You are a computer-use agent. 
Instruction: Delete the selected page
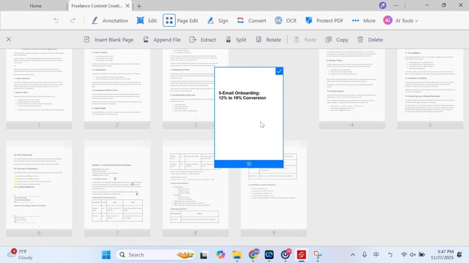(370, 40)
